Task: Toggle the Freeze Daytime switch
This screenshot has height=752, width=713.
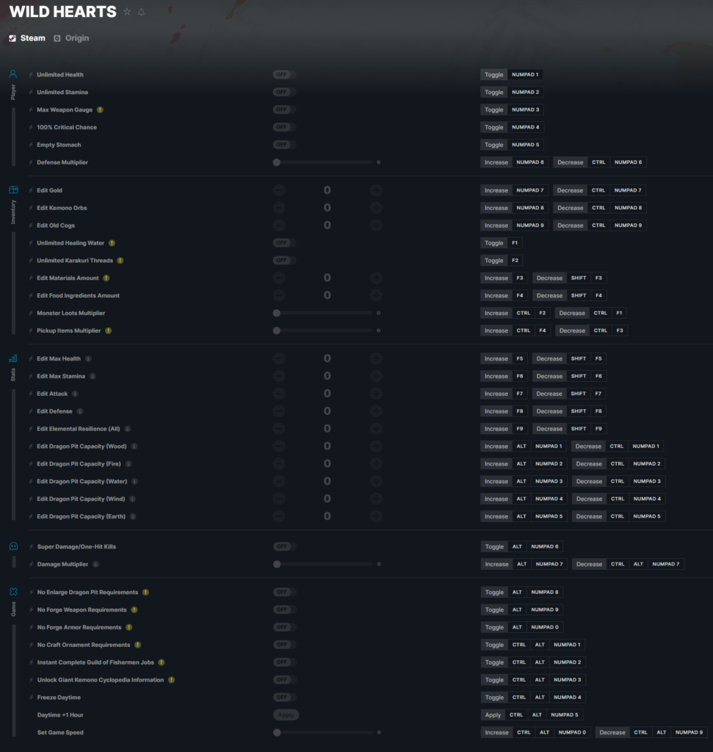Action: (285, 698)
